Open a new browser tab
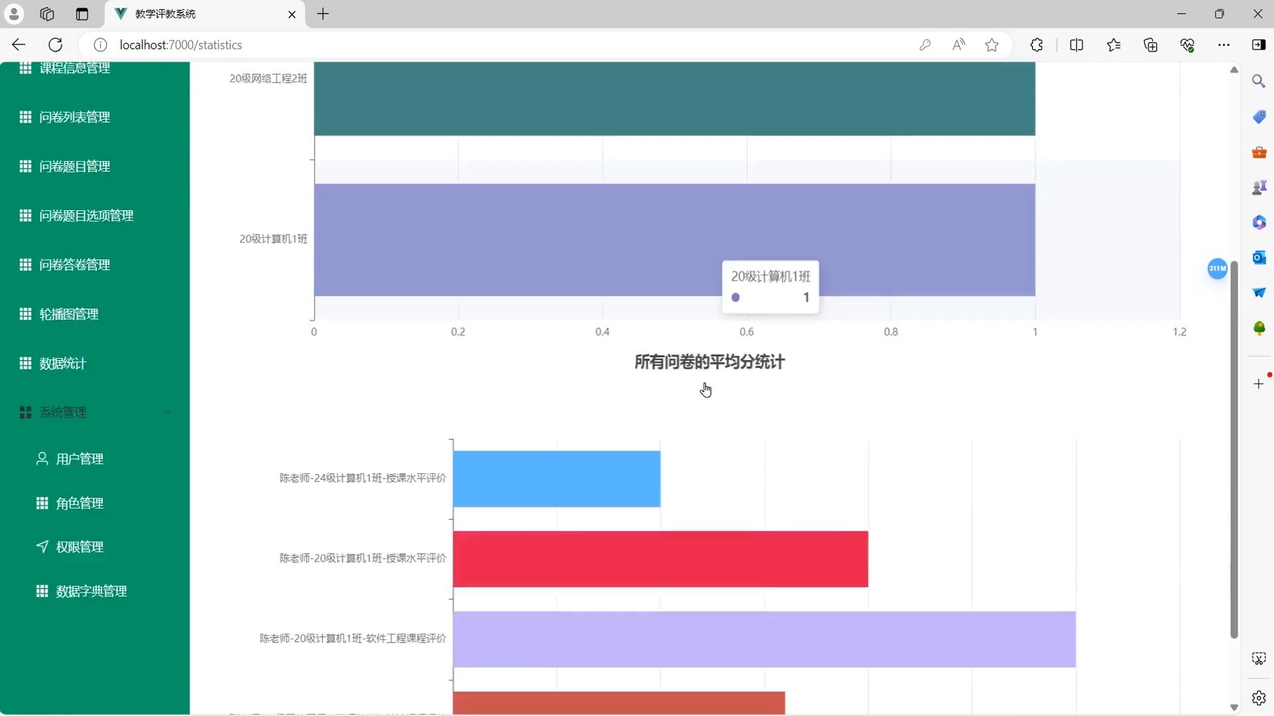 click(x=323, y=14)
